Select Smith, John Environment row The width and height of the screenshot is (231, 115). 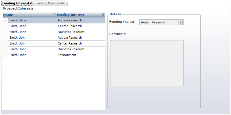pyautogui.click(x=56, y=55)
